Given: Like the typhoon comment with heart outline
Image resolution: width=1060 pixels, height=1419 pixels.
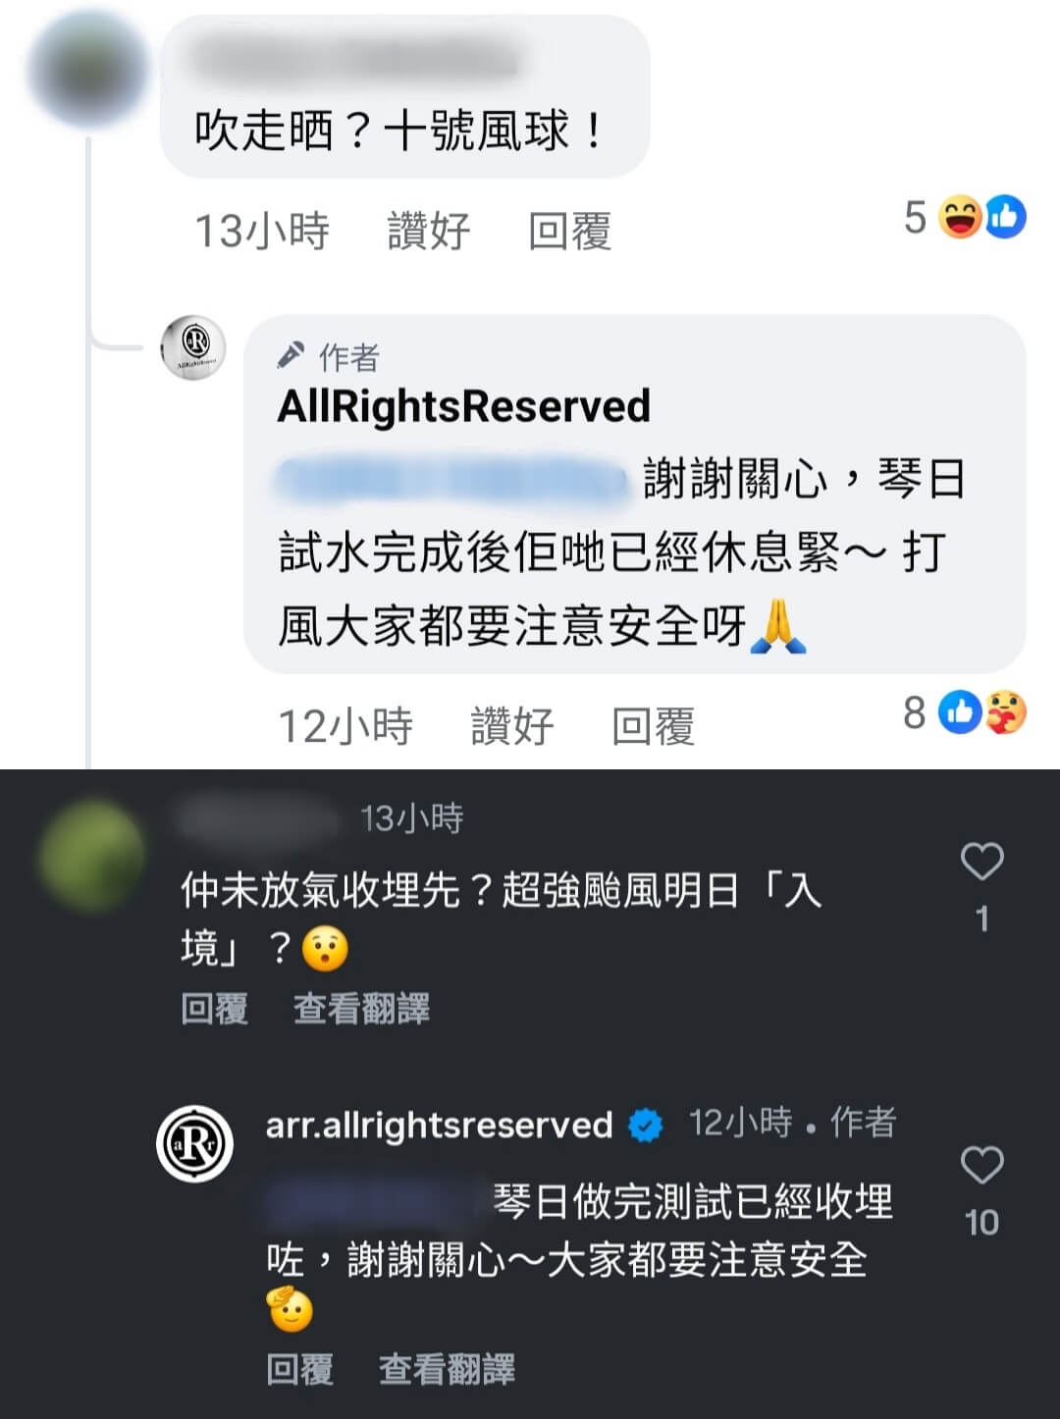Looking at the screenshot, I should [981, 862].
